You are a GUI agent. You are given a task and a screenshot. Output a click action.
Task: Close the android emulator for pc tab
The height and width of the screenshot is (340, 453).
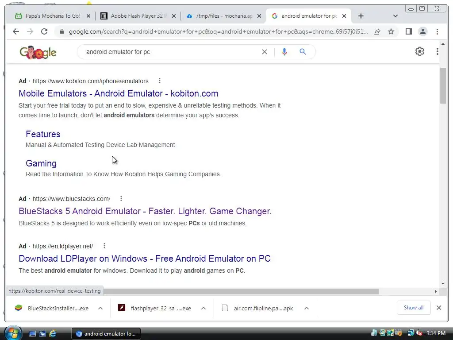coord(344,16)
